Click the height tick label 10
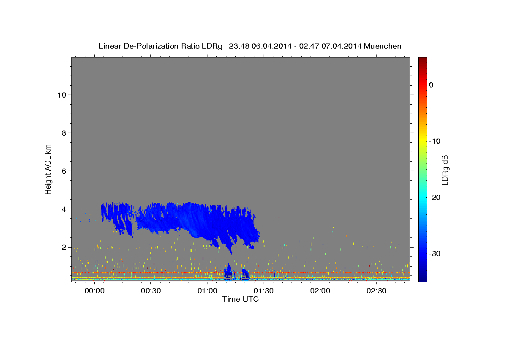This screenshot has width=507, height=338. point(61,95)
